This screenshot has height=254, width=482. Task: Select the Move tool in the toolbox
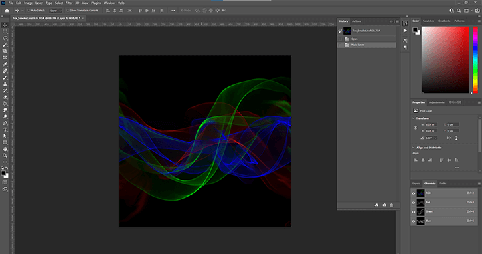pos(5,25)
